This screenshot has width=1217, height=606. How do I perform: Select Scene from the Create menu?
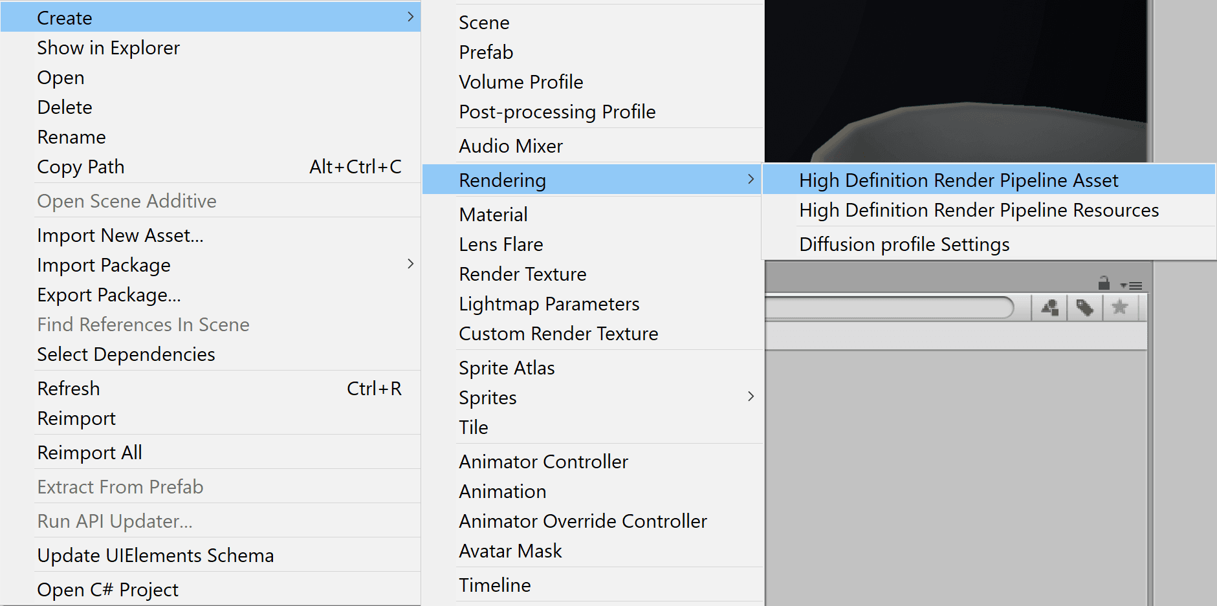pyautogui.click(x=483, y=22)
